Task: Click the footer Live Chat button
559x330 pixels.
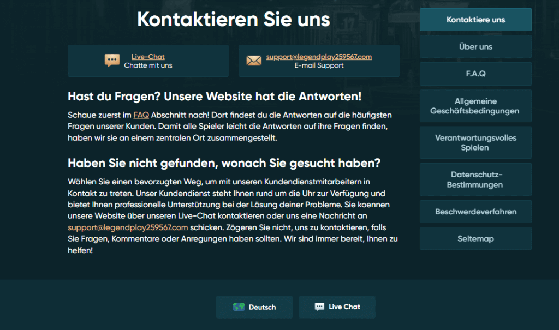Action: tap(337, 307)
